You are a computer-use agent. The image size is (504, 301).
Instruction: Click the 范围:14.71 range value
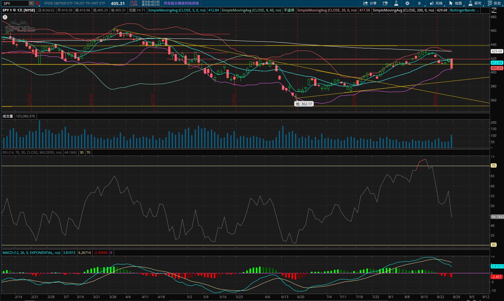pos(137,10)
